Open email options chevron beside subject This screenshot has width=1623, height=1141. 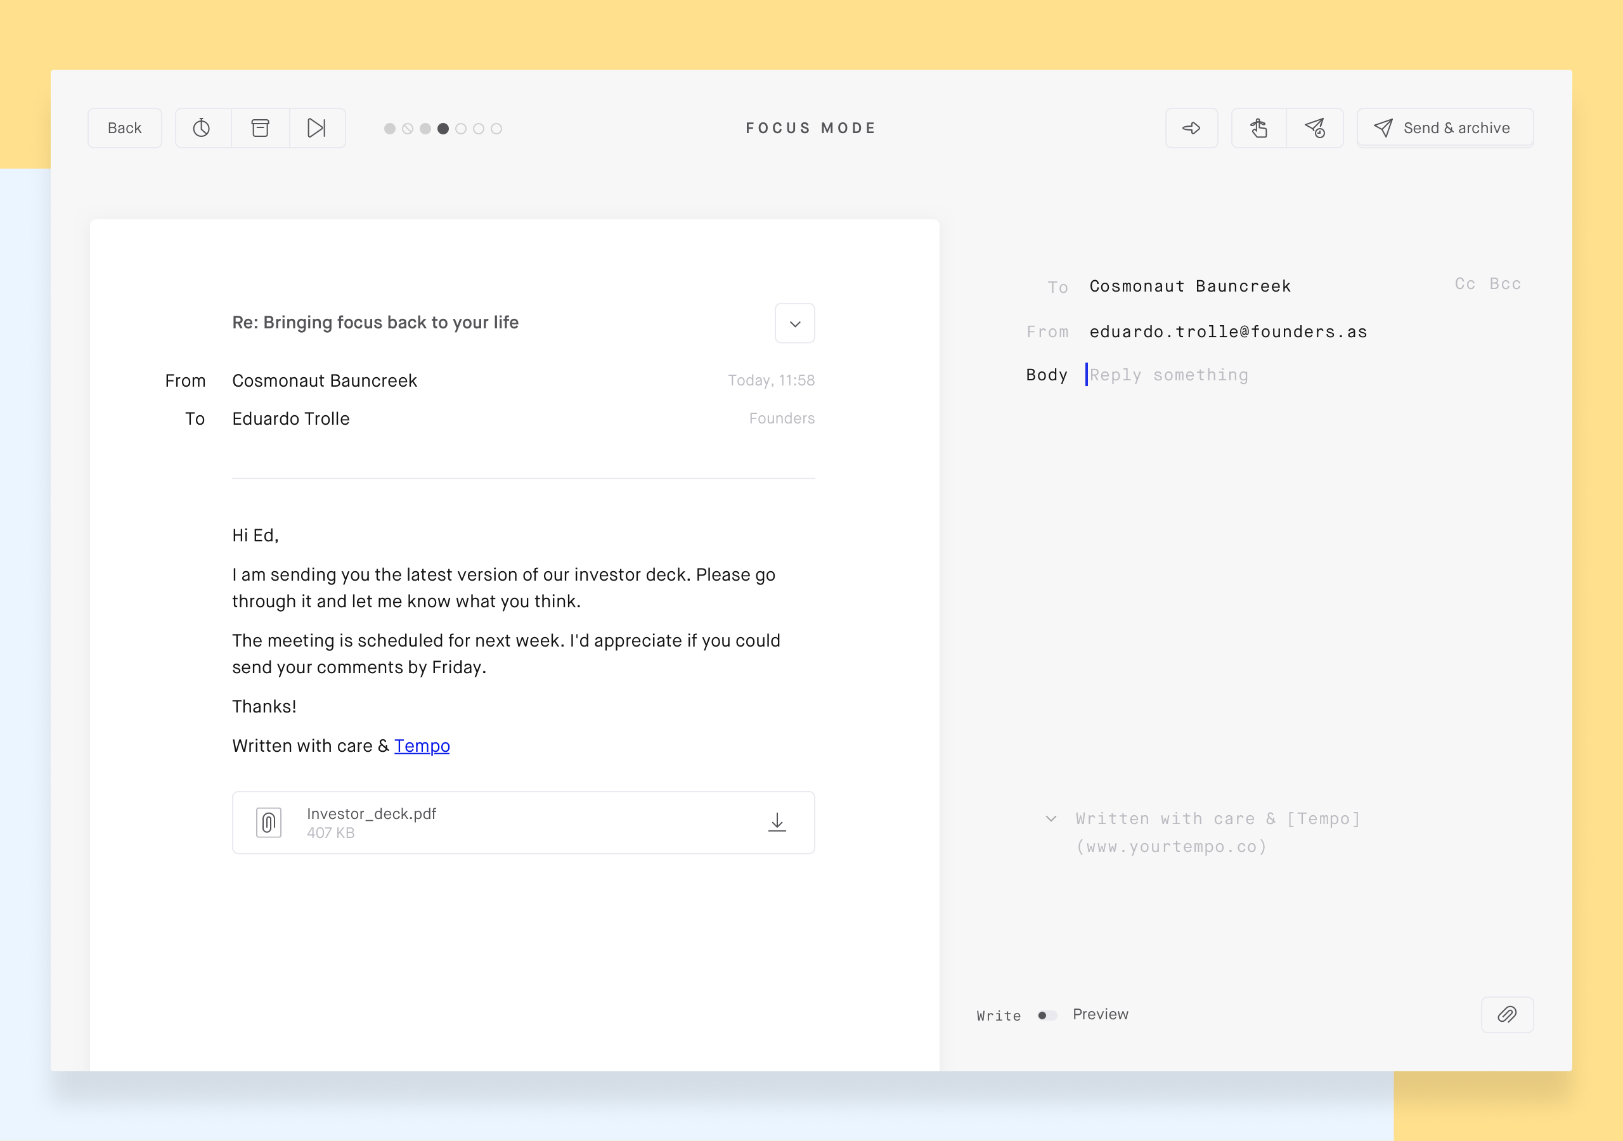pos(794,323)
